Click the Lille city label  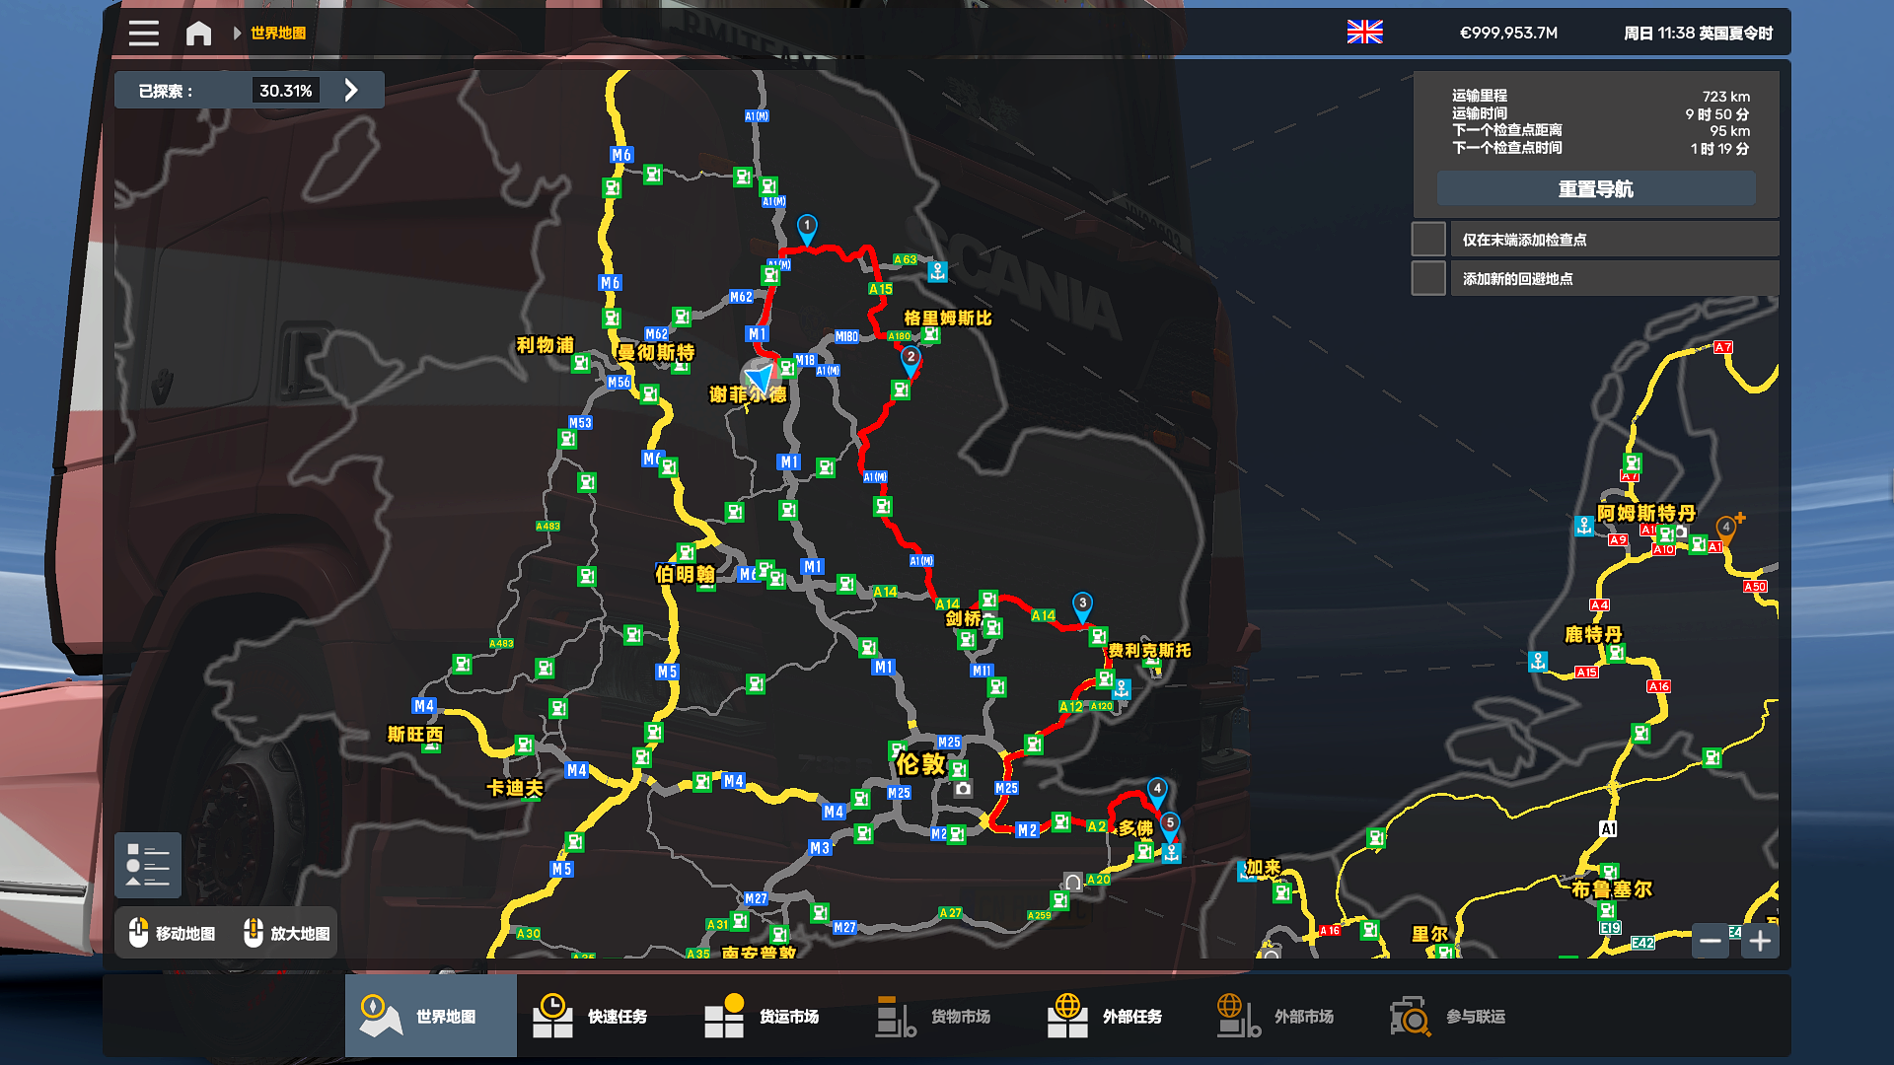(x=1429, y=934)
